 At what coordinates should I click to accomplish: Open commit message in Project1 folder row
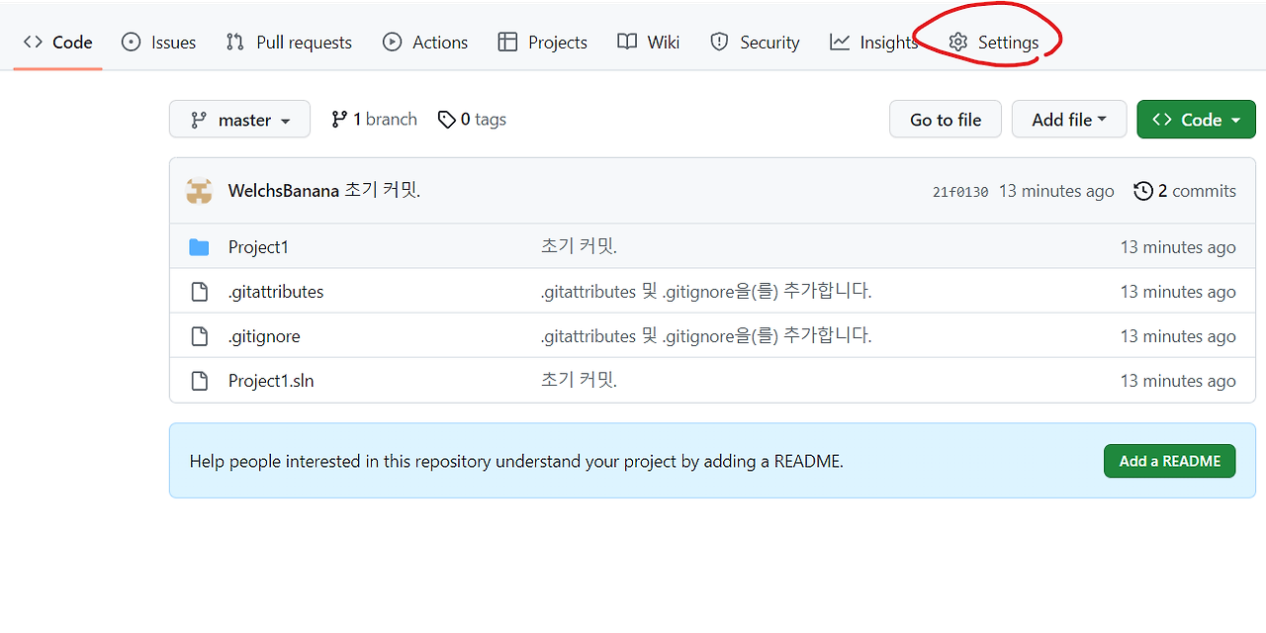pos(579,247)
